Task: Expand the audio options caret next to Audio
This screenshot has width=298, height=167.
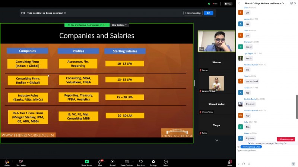Action: coord(12,161)
